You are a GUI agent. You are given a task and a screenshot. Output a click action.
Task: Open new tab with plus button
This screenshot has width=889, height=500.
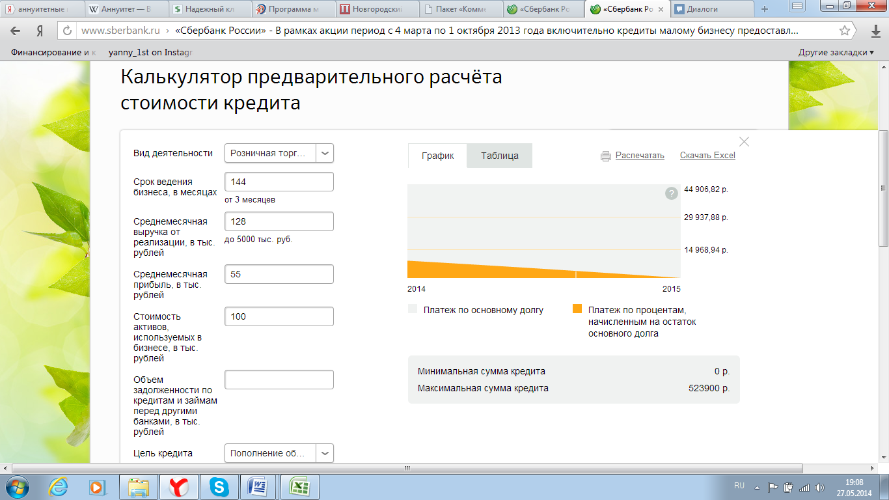point(765,9)
